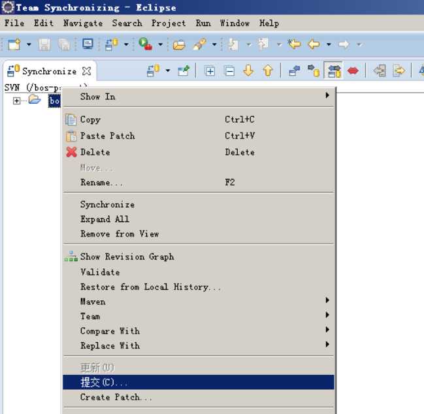This screenshot has width=424, height=414.
Task: Click the Collapse All minus icon
Action: point(229,71)
